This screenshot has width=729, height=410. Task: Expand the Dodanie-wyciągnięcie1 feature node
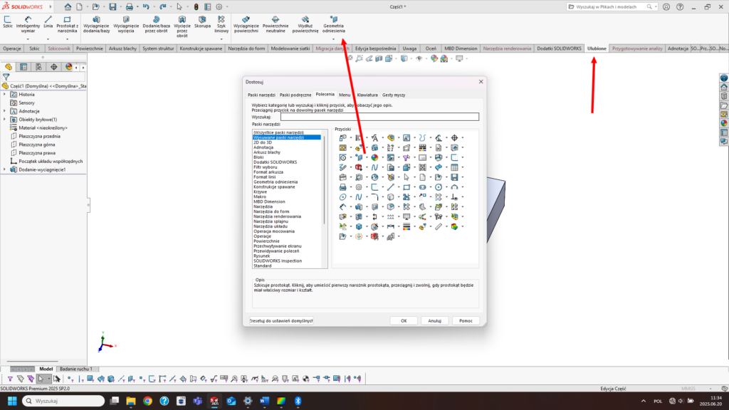(5, 169)
